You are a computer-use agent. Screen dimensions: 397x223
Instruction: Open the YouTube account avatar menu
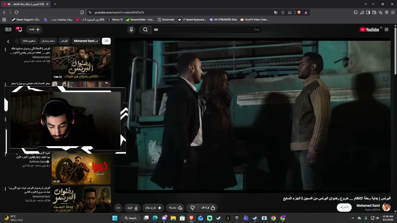(8, 29)
